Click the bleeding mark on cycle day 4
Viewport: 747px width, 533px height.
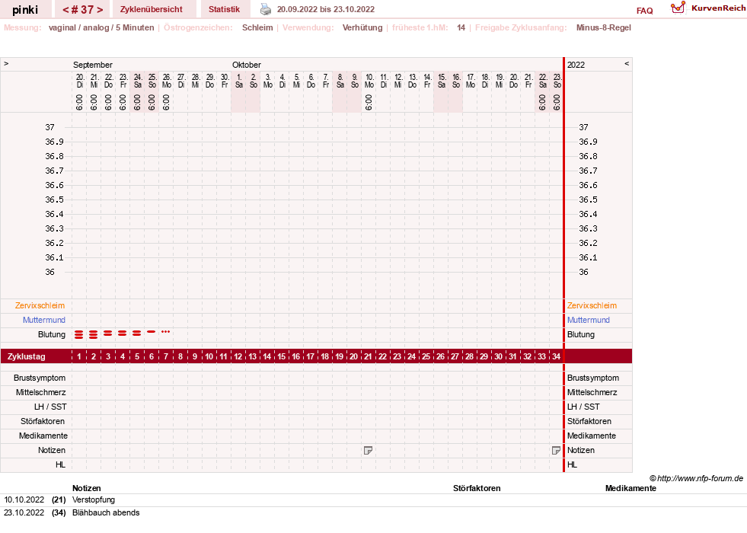tap(123, 334)
